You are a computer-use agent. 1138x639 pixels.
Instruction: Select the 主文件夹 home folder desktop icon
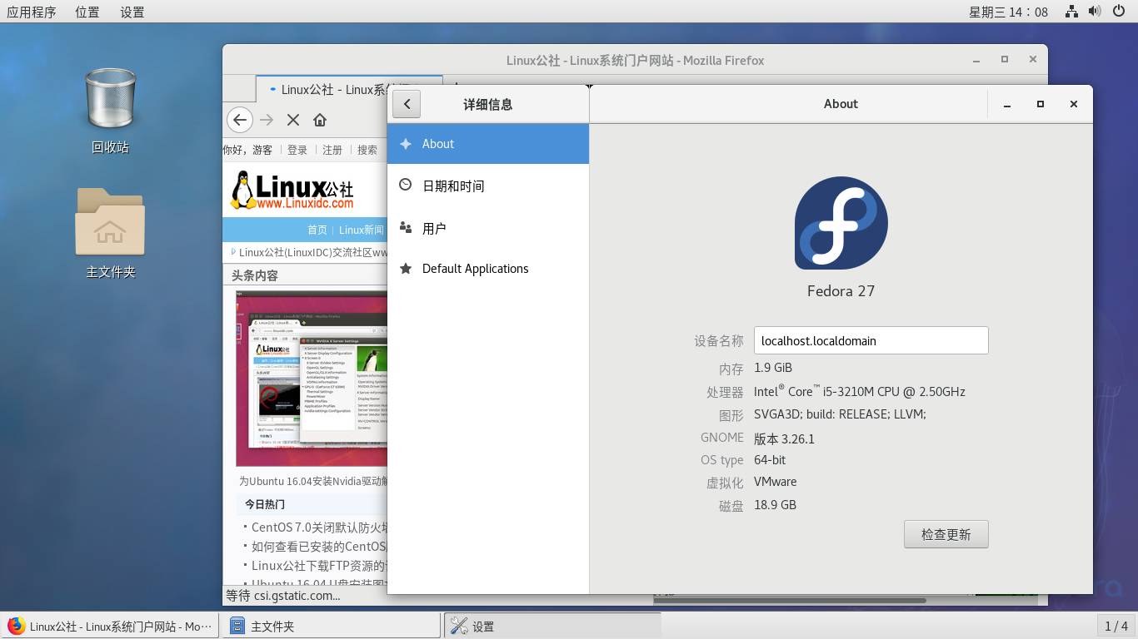pos(110,233)
